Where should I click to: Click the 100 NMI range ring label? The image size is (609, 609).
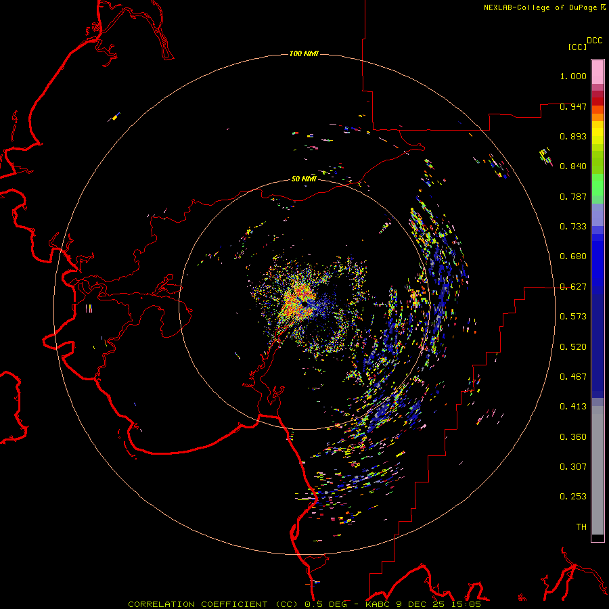(x=304, y=53)
